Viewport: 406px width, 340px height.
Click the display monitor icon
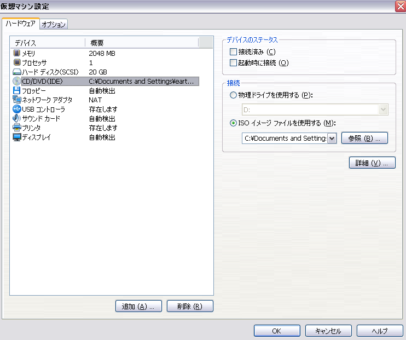(x=16, y=137)
